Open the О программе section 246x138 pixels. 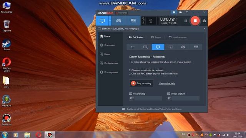(110, 72)
